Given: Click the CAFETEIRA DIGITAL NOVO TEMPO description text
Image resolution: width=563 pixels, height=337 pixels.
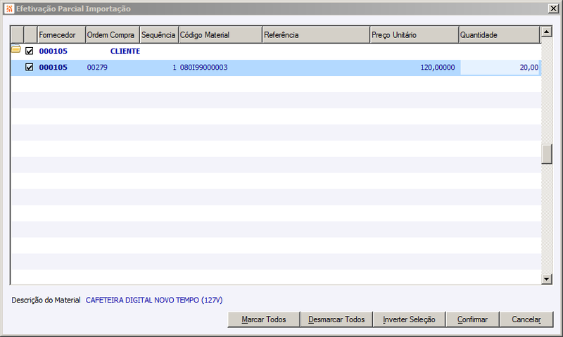Looking at the screenshot, I should tap(154, 300).
